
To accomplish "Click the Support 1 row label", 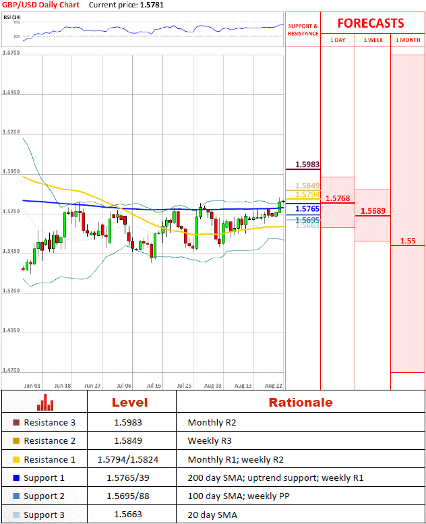I will point(44,478).
